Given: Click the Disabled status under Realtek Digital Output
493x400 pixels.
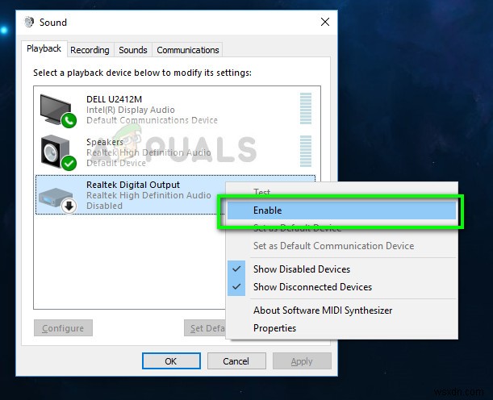Looking at the screenshot, I should 104,206.
